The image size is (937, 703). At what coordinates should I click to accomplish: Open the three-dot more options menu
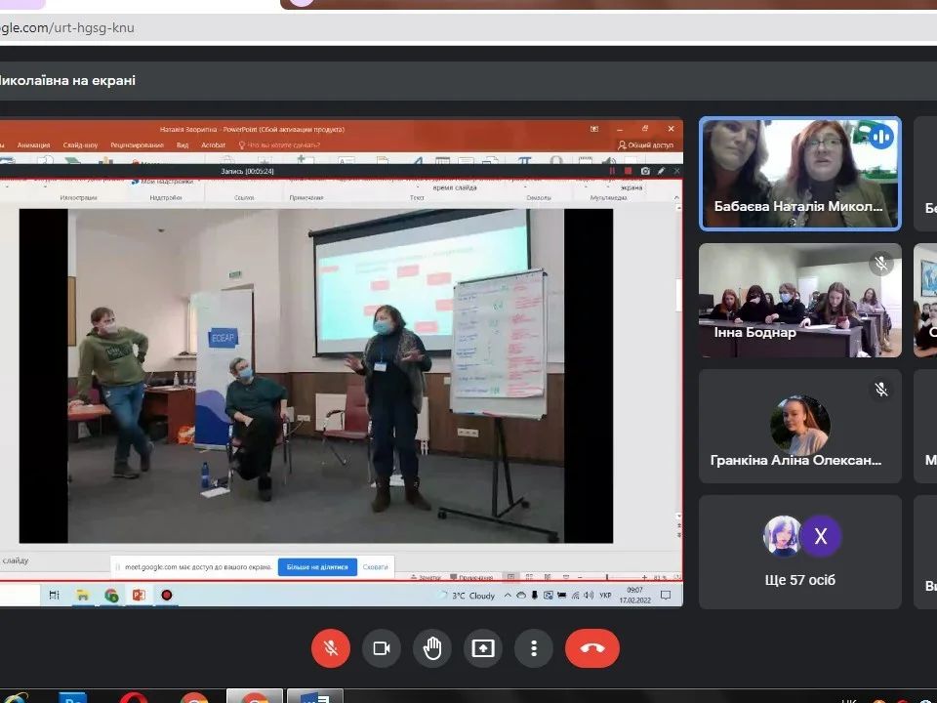pos(534,648)
